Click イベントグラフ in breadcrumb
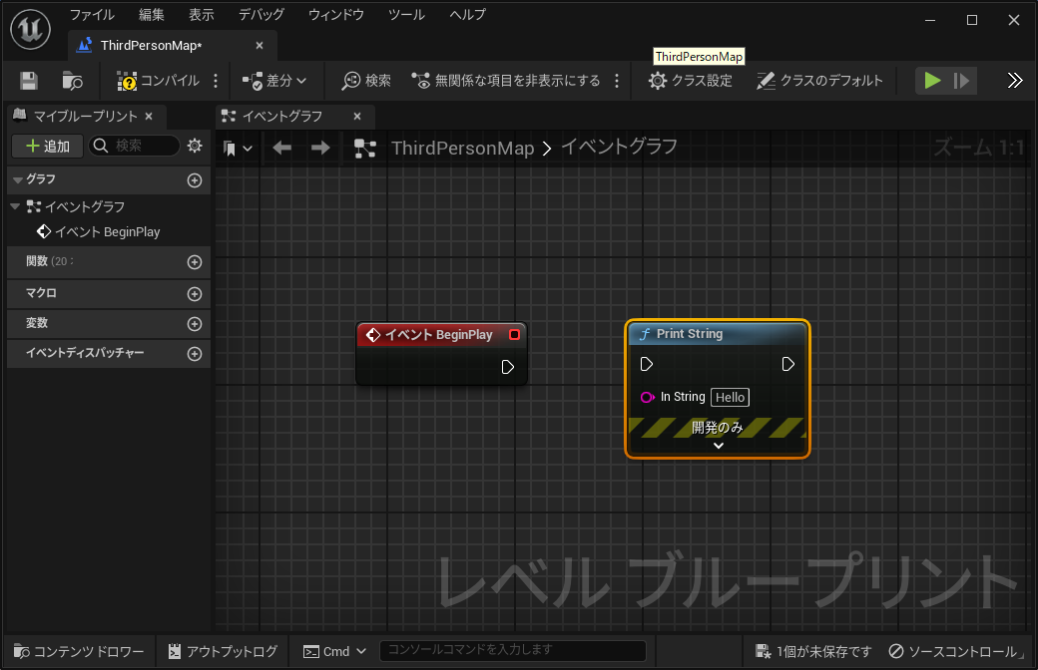This screenshot has width=1038, height=670. [x=620, y=147]
